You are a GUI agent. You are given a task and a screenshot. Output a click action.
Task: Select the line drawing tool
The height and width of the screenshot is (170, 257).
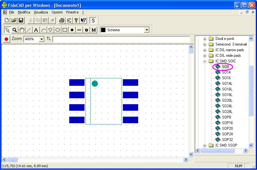(x=29, y=30)
